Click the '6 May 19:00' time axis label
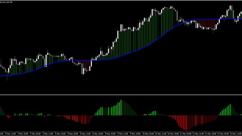 pos(98,134)
